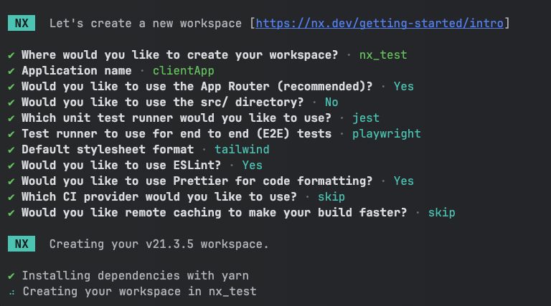
Task: Click the NX badge beside "Creating your v21.3.5"
Action: click(22, 244)
